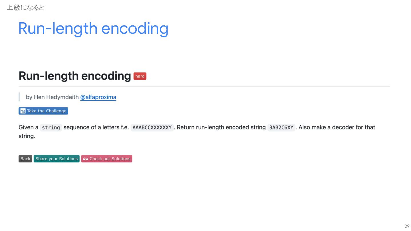Click the TS logo icon on Take the Challenge
Screen dimensions: 411x231
point(23,111)
